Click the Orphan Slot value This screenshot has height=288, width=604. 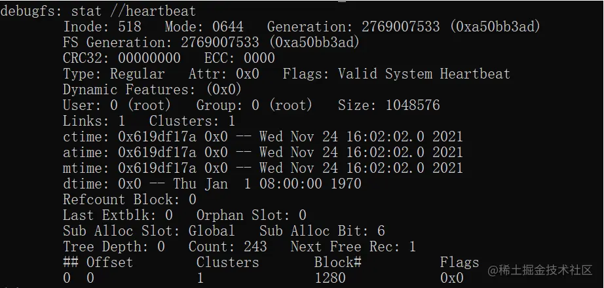coord(302,215)
